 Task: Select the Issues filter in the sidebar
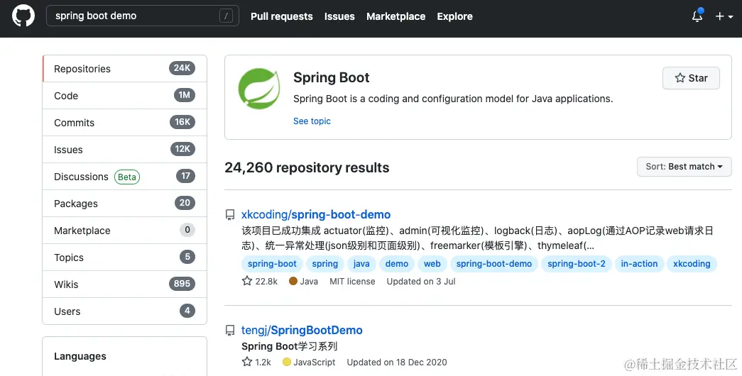pyautogui.click(x=124, y=150)
